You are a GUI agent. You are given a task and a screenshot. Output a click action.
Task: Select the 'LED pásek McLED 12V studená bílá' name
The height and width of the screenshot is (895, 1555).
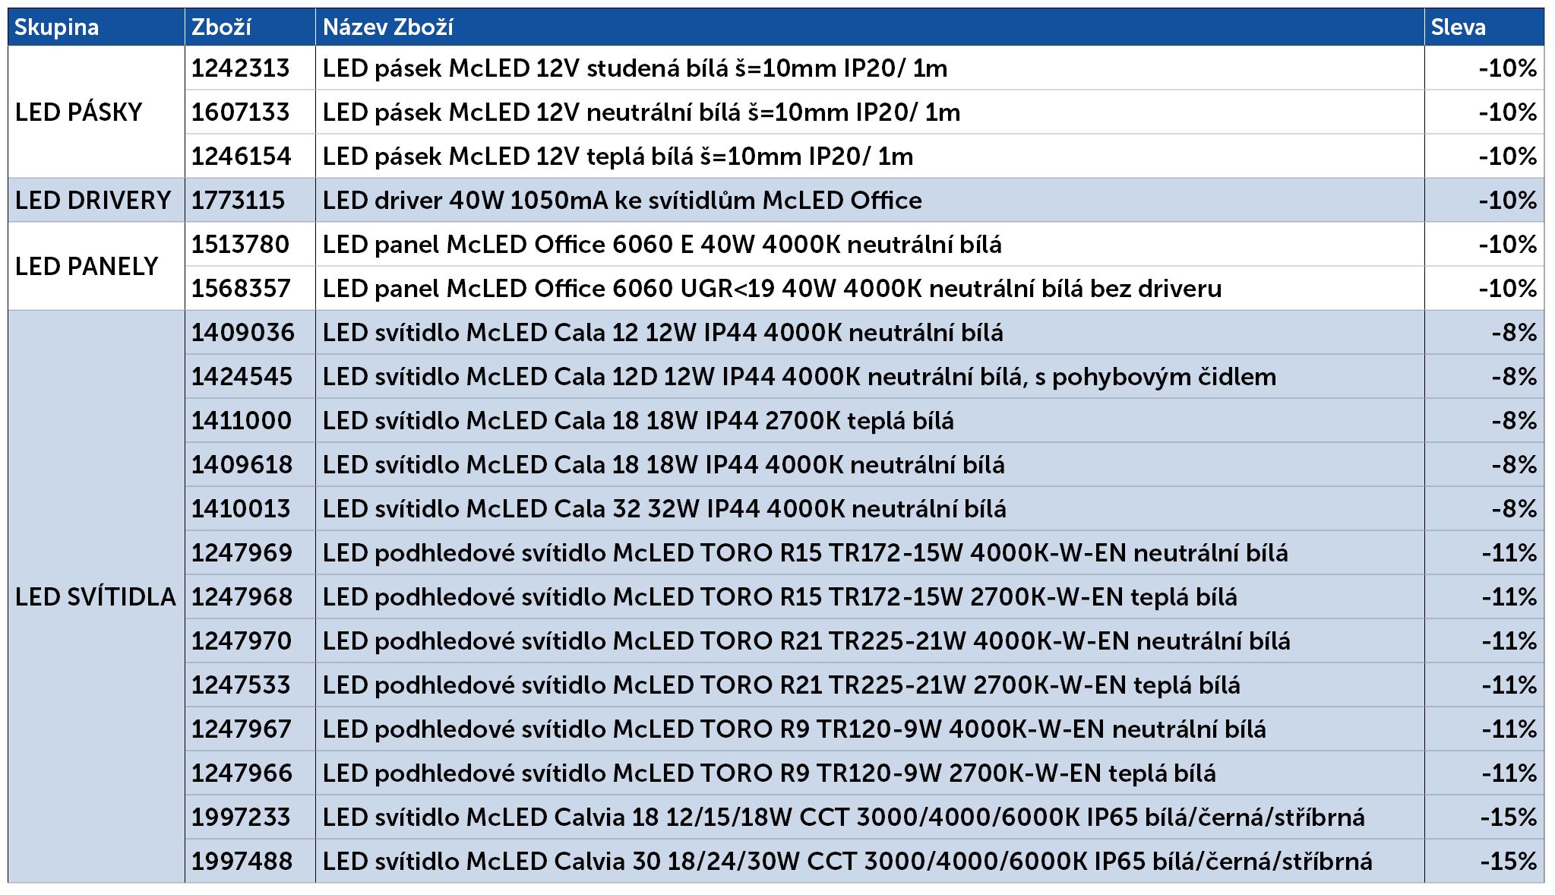pyautogui.click(x=635, y=68)
